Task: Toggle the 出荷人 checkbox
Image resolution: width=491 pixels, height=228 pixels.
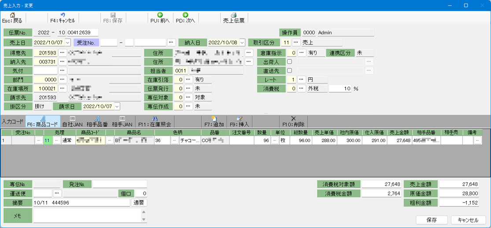Action: coord(289,62)
